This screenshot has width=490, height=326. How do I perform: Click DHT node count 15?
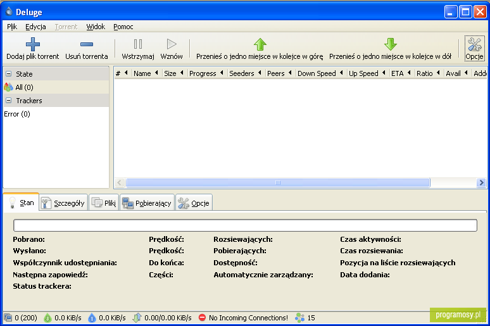[x=311, y=318]
